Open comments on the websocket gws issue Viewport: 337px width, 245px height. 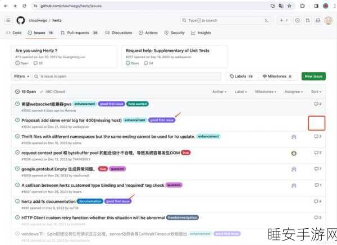click(x=318, y=104)
